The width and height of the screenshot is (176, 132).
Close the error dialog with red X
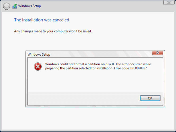(x=157, y=53)
